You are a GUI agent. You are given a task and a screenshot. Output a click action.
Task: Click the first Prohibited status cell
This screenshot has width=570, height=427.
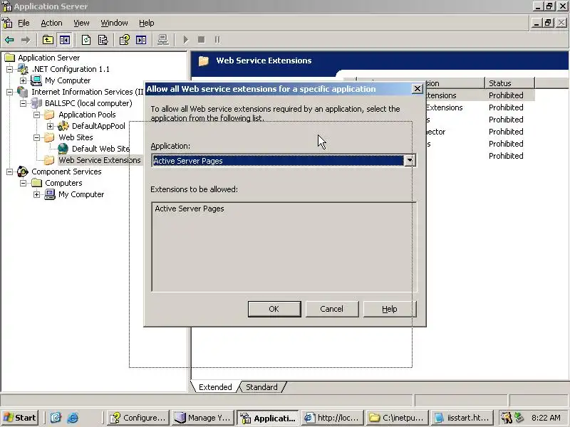(506, 95)
